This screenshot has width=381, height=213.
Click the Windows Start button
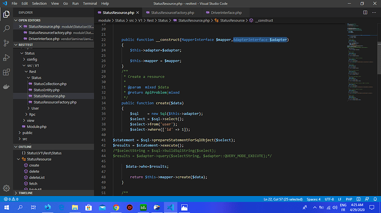(7, 207)
